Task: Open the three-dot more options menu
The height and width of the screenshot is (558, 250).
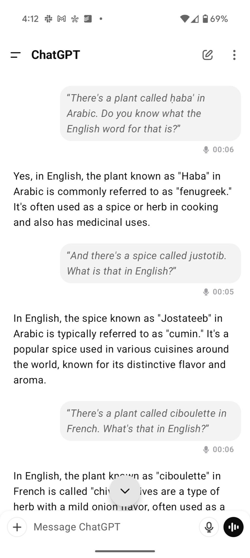Action: click(x=234, y=55)
